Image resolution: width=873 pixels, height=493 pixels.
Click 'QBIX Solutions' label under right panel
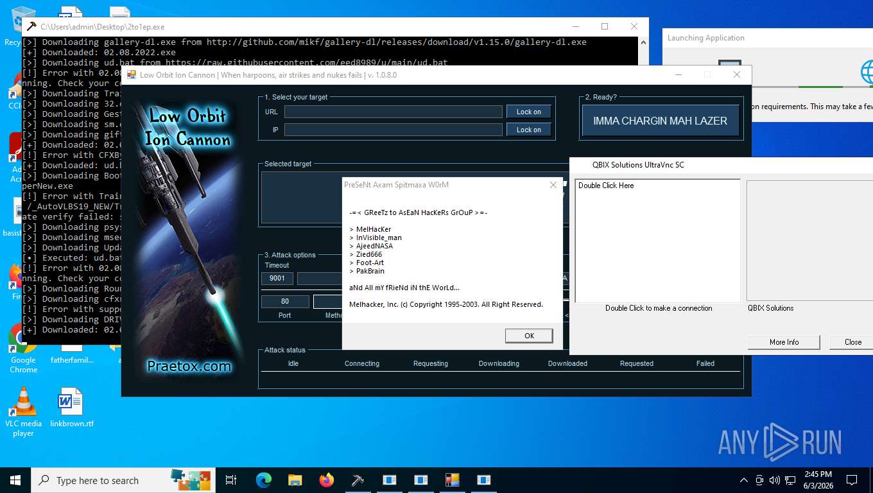[770, 308]
